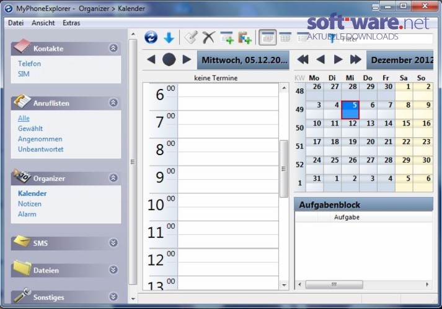Image resolution: width=442 pixels, height=309 pixels.
Task: Collapse the Anruflisten section chevron
Action: point(113,103)
